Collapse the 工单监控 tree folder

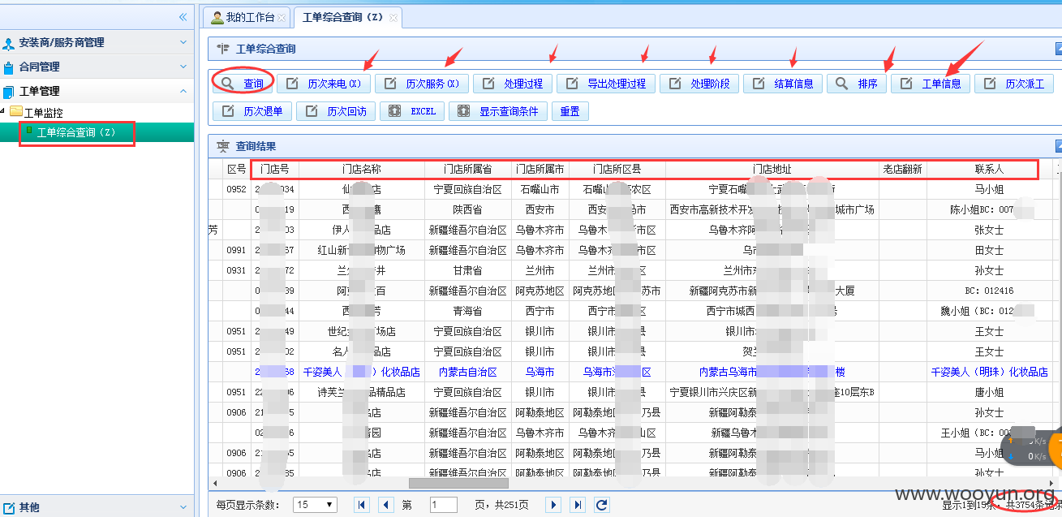(4, 112)
